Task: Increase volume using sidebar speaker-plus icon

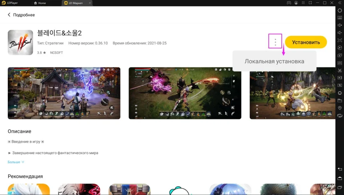Action: point(339,25)
